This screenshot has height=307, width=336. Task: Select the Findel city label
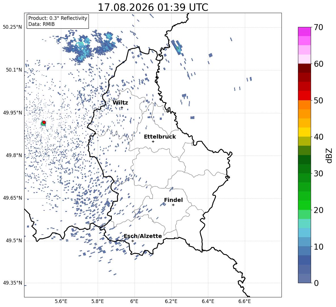click(173, 200)
